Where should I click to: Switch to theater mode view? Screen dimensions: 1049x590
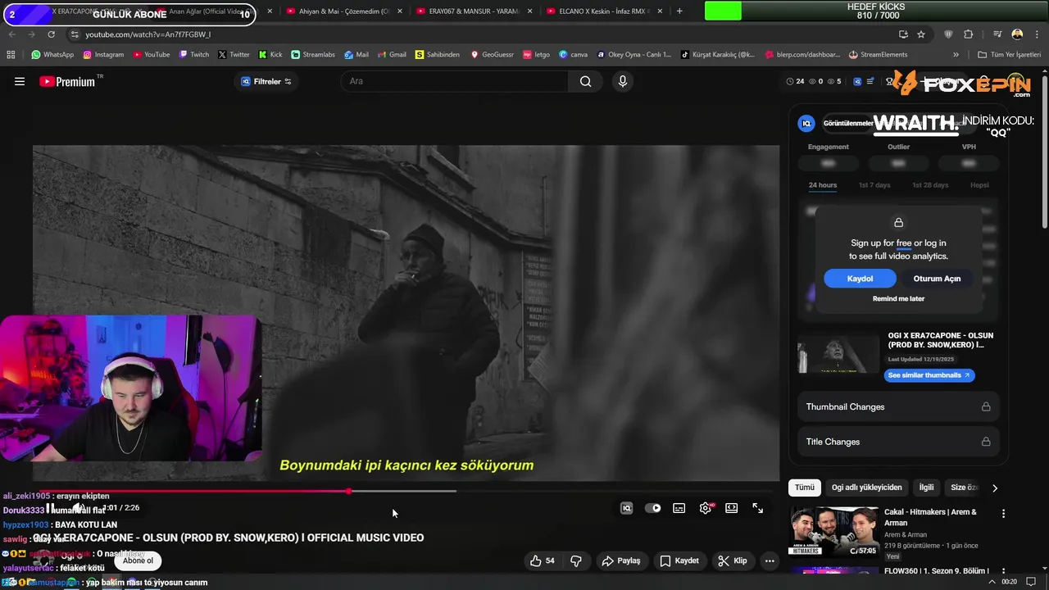pos(732,508)
